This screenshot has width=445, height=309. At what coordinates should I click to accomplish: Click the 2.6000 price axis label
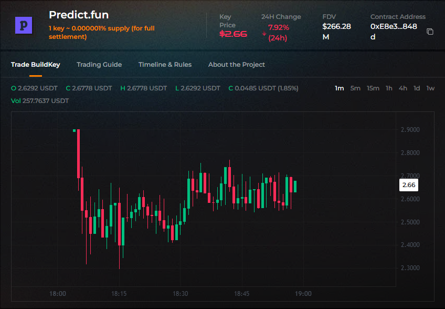click(410, 199)
